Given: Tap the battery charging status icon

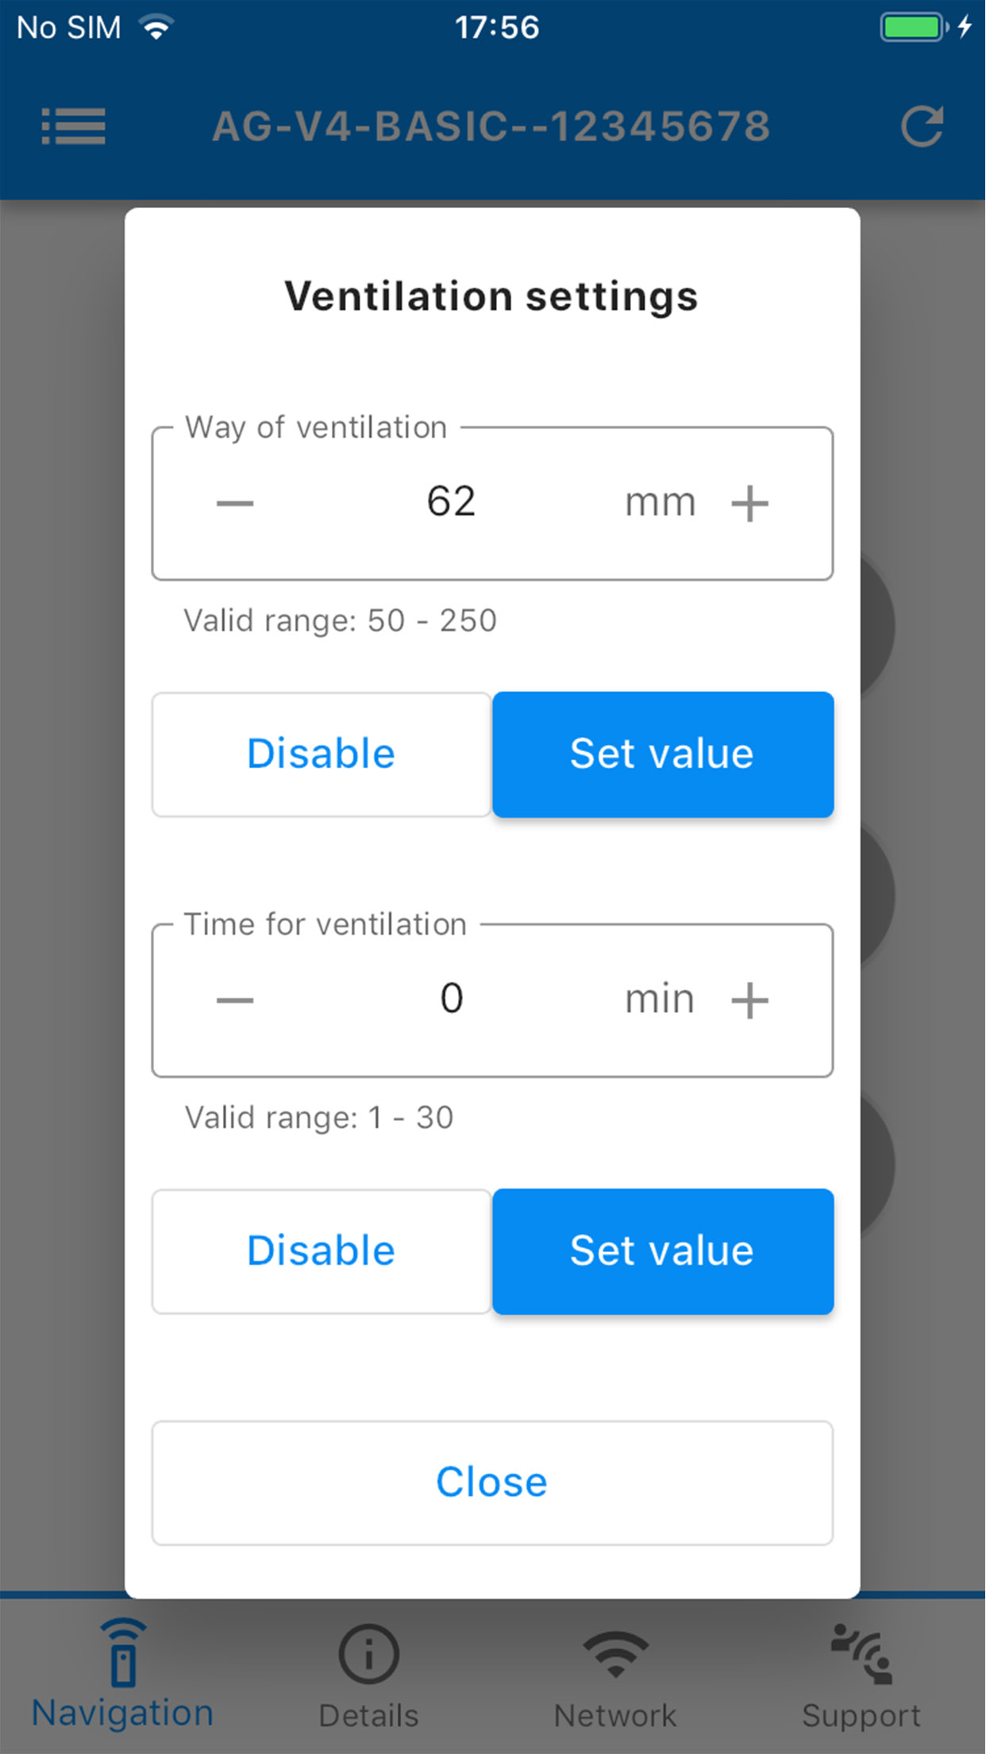Looking at the screenshot, I should pos(926,27).
